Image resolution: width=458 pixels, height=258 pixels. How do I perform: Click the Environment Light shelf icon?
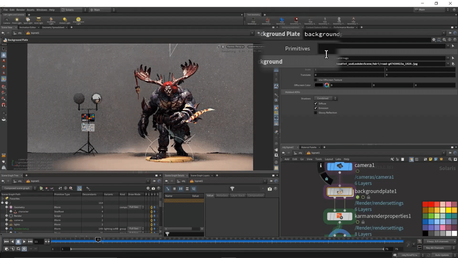[x=78, y=19]
